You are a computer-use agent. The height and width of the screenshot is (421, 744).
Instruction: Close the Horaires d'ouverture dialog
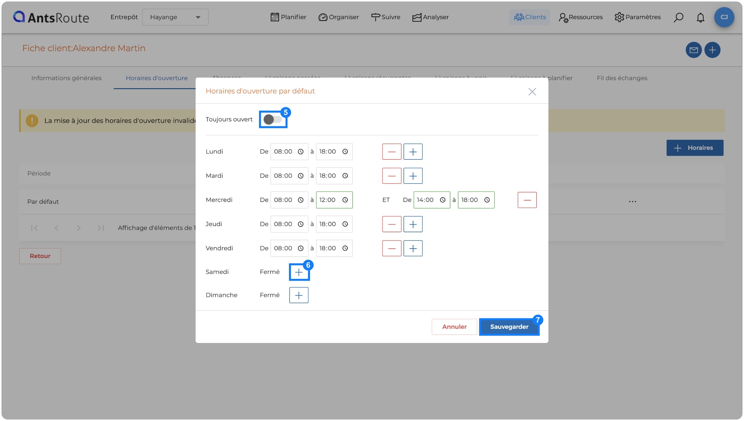click(532, 92)
